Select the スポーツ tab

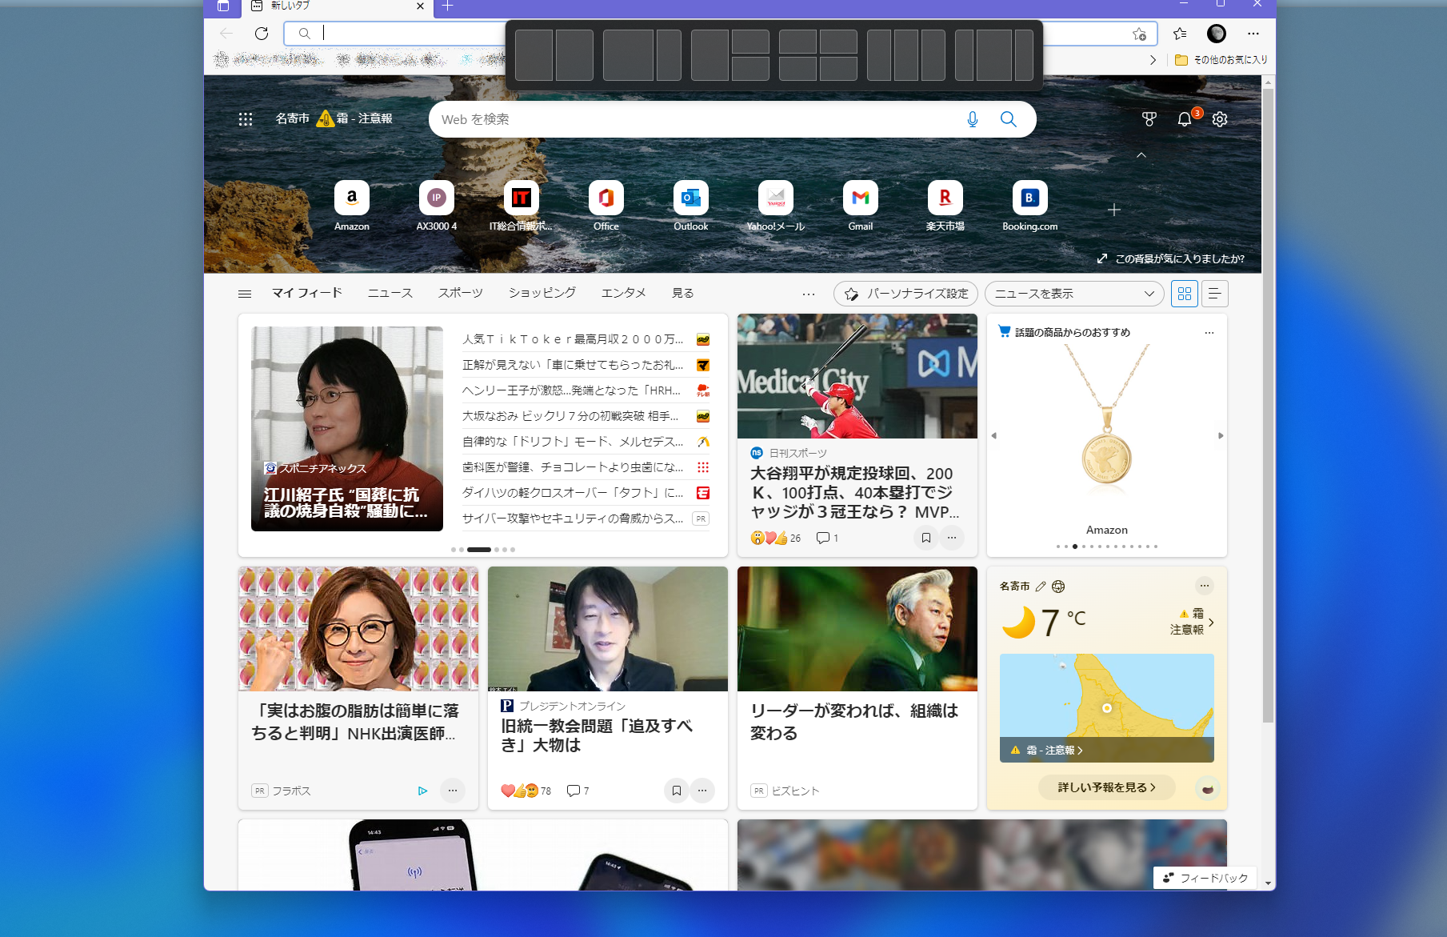pos(461,294)
